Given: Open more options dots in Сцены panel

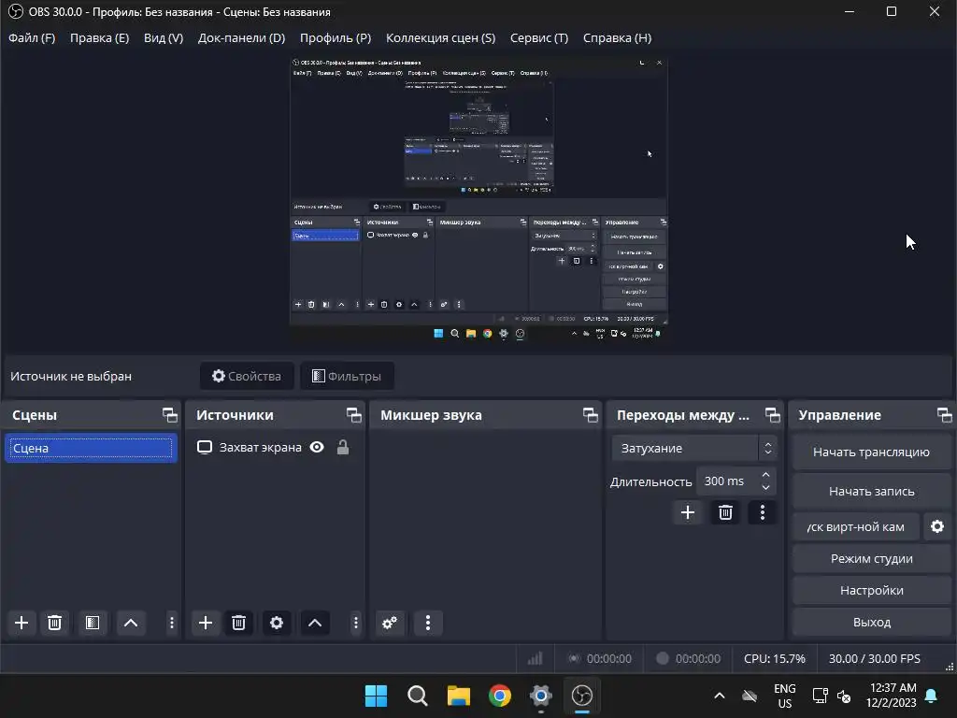Looking at the screenshot, I should [x=172, y=623].
